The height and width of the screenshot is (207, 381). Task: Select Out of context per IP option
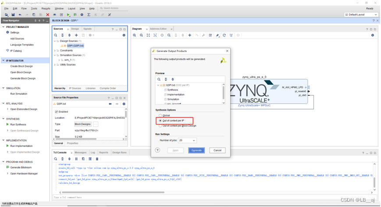tap(160, 121)
